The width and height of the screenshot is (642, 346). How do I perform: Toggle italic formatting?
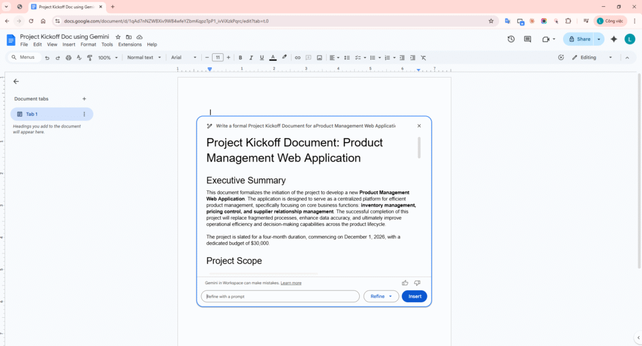(x=251, y=58)
